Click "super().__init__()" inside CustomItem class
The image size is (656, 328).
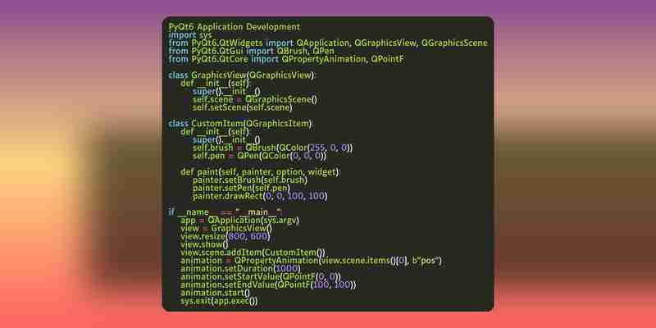[x=226, y=139]
